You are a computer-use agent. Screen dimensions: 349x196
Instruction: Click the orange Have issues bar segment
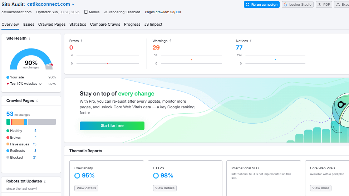point(18,122)
